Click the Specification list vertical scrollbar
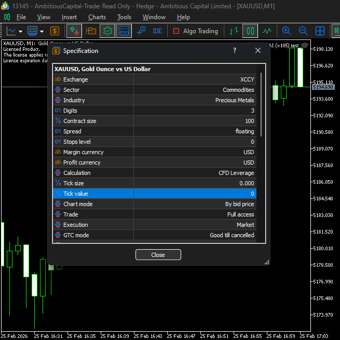The image size is (340, 340). coord(261,105)
